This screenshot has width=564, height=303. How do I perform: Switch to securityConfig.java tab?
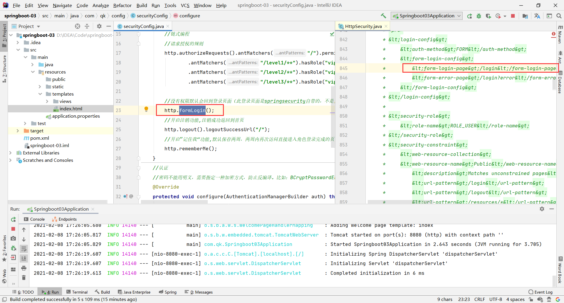coord(143,26)
